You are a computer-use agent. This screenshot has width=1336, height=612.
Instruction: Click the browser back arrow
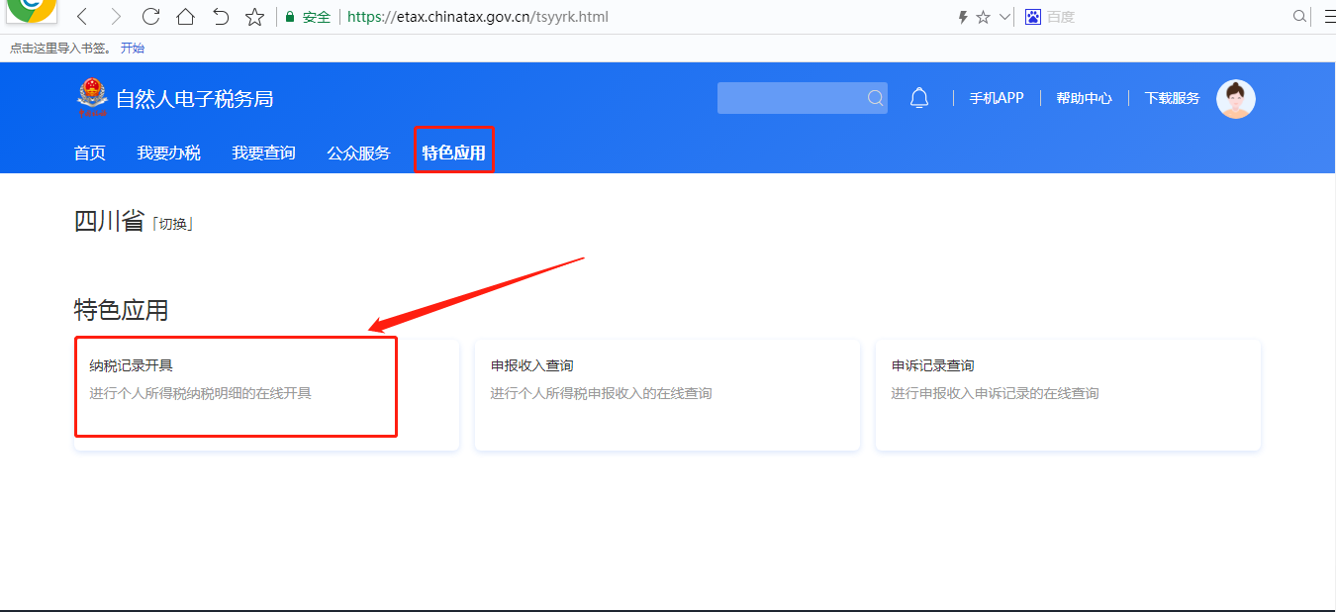pyautogui.click(x=82, y=17)
